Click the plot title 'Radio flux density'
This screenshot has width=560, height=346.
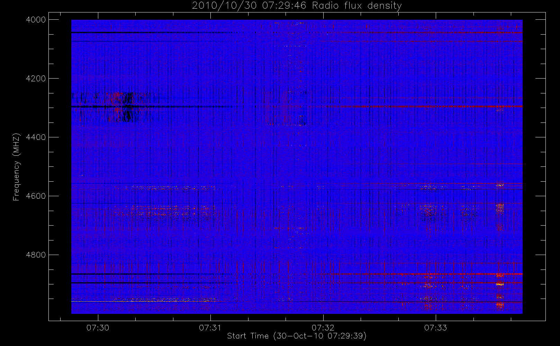click(x=357, y=6)
